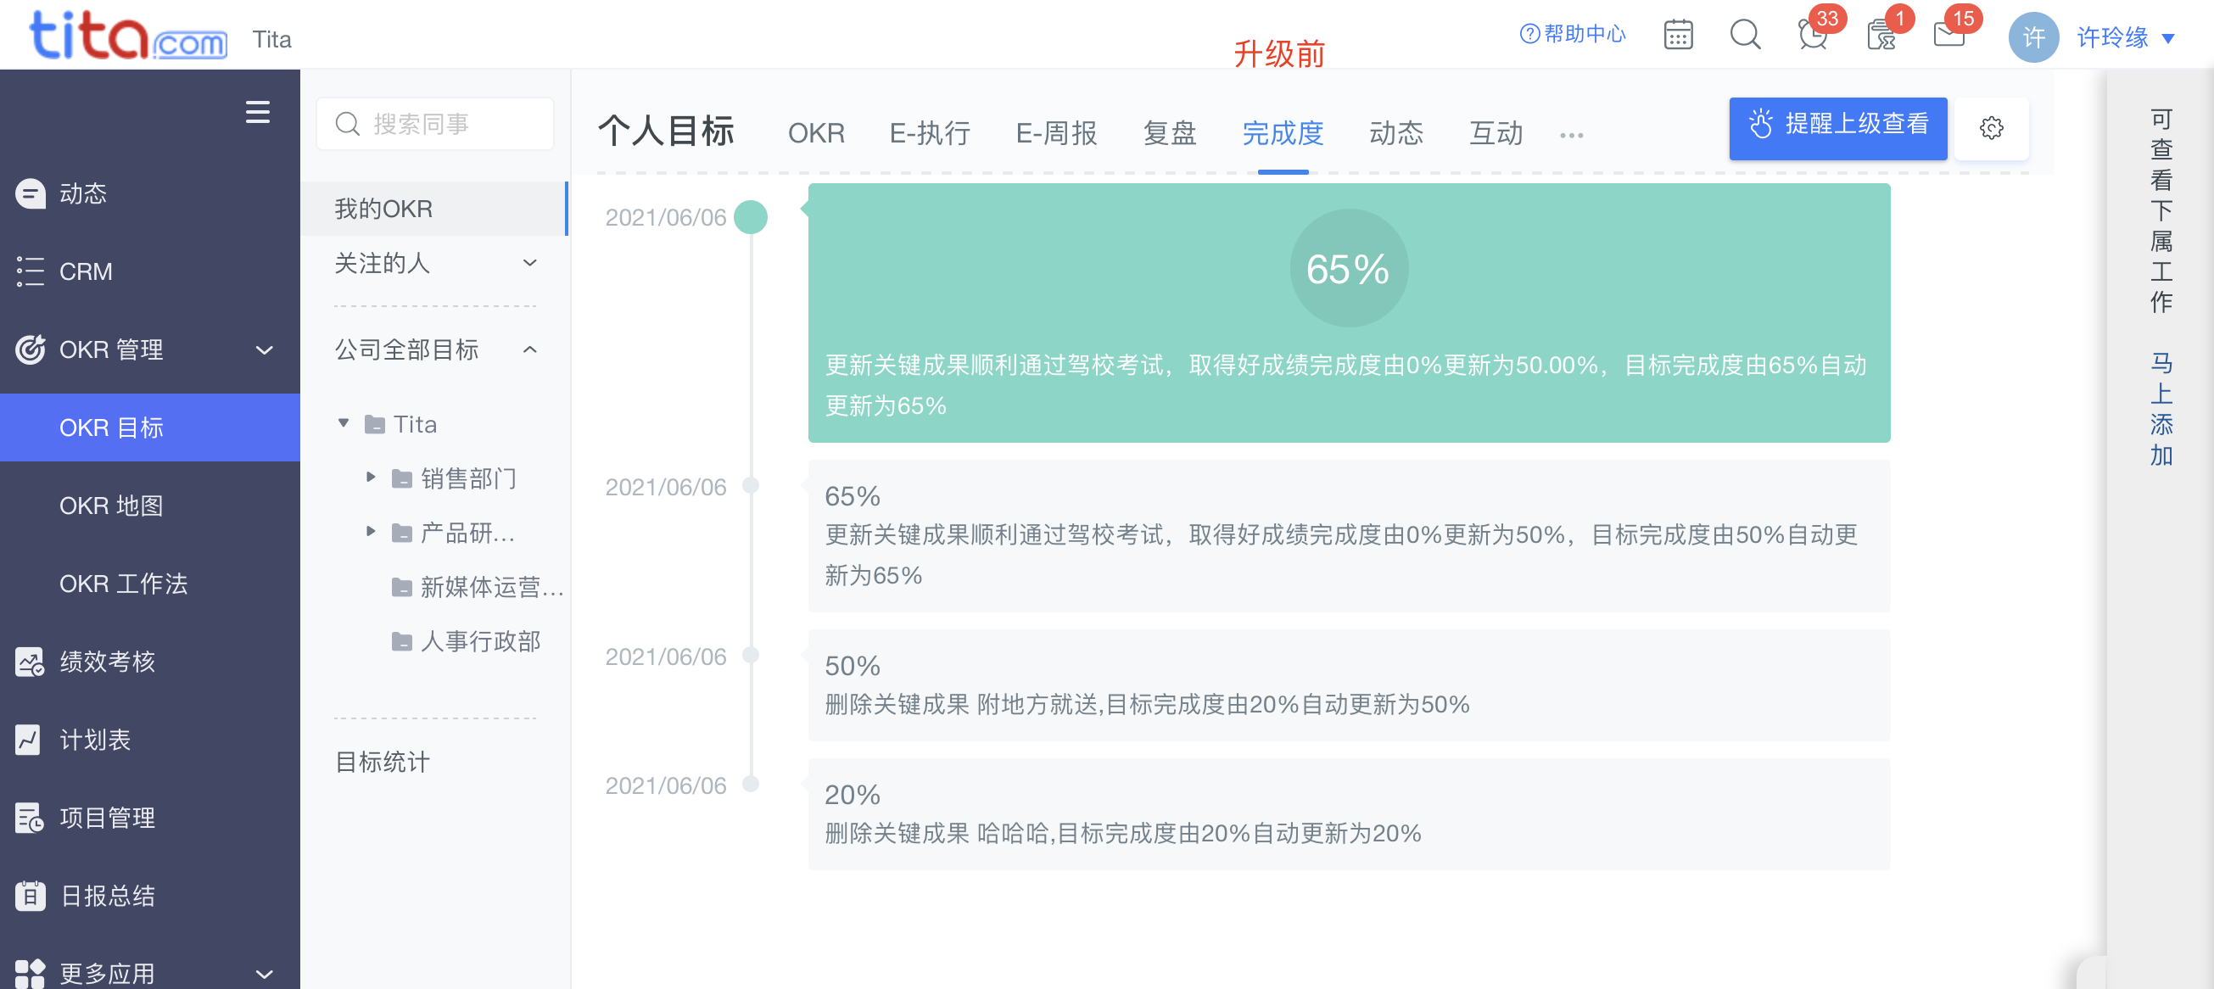
Task: Collapse the Tita folder tree node
Action: pos(343,422)
